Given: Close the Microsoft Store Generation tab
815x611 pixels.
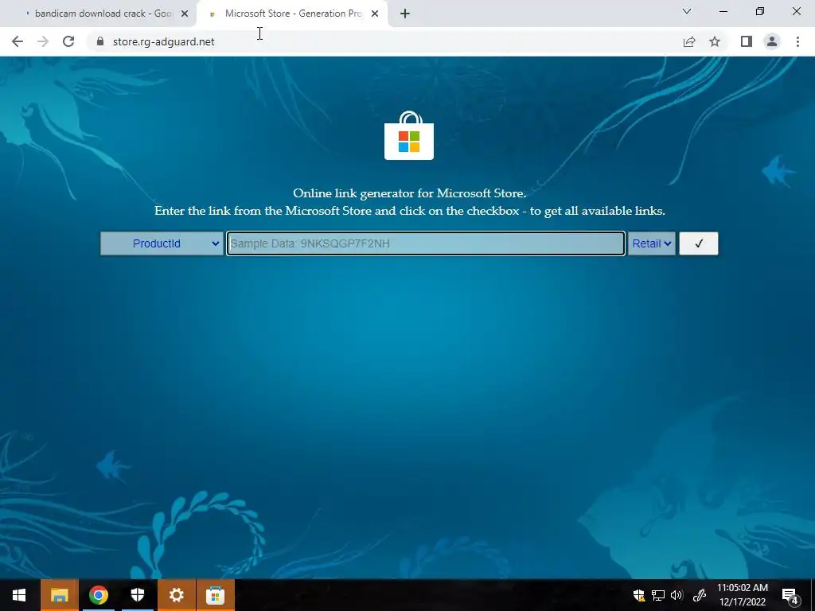Looking at the screenshot, I should click(x=375, y=14).
